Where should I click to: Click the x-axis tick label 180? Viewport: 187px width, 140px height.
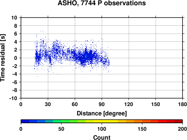click(183, 104)
